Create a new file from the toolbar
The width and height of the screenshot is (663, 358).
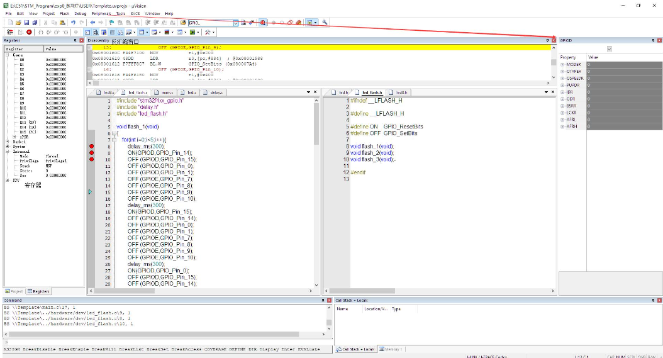point(10,23)
